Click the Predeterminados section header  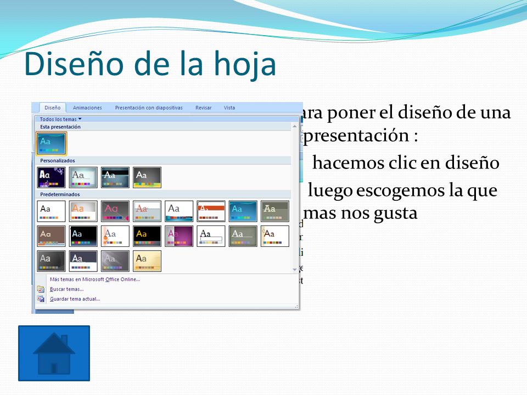[x=164, y=194]
